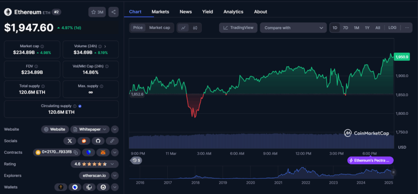This screenshot has width=418, height=194.
Task: Set chart range to 7D
Action: point(346,28)
